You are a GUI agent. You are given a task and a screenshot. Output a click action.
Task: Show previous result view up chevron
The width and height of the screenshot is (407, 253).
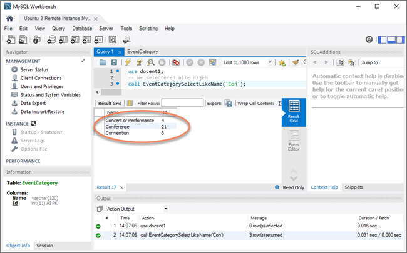pyautogui.click(x=294, y=171)
